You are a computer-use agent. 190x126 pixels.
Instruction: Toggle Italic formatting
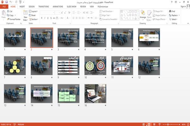tap(45, 18)
